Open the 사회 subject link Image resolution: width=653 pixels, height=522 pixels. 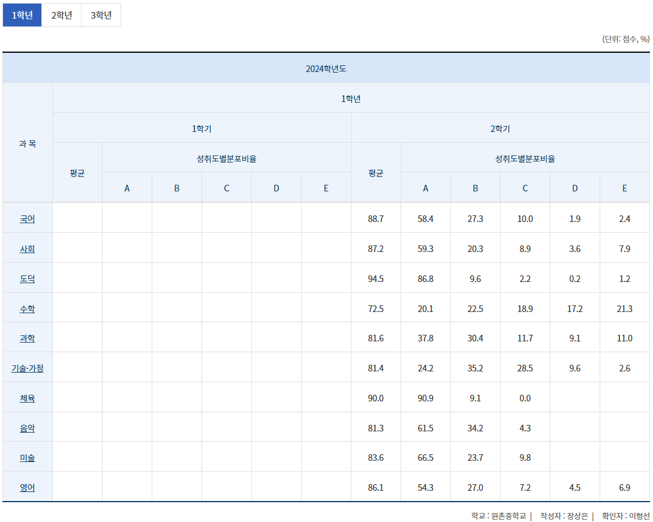tap(28, 249)
